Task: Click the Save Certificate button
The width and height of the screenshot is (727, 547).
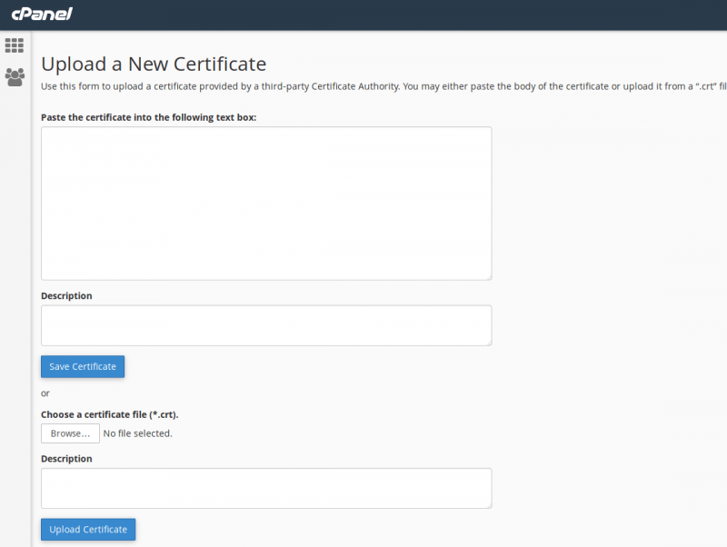Action: [83, 366]
